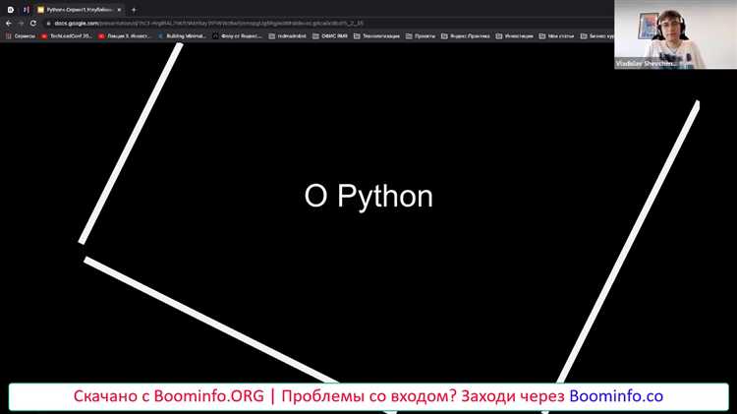Image resolution: width=737 pixels, height=414 pixels.
Task: Open the ОФИС bookmark folder
Action: (x=330, y=35)
